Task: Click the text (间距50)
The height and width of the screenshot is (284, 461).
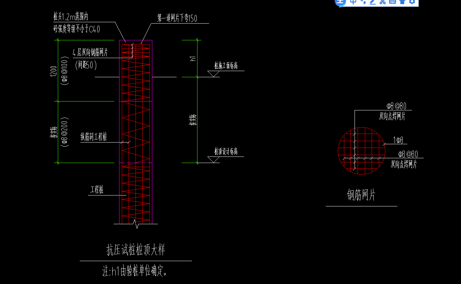Action: [86, 65]
